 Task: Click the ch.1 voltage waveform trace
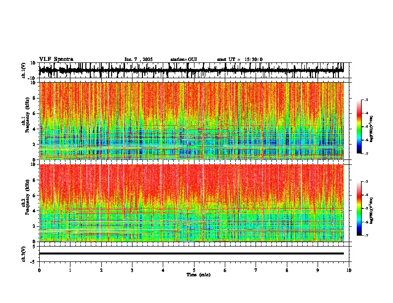(x=191, y=70)
